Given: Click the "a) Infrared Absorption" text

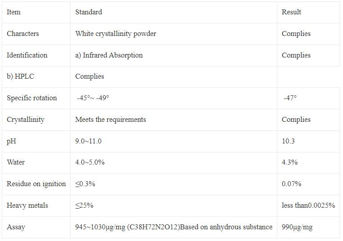Looking at the screenshot, I should pyautogui.click(x=109, y=55).
